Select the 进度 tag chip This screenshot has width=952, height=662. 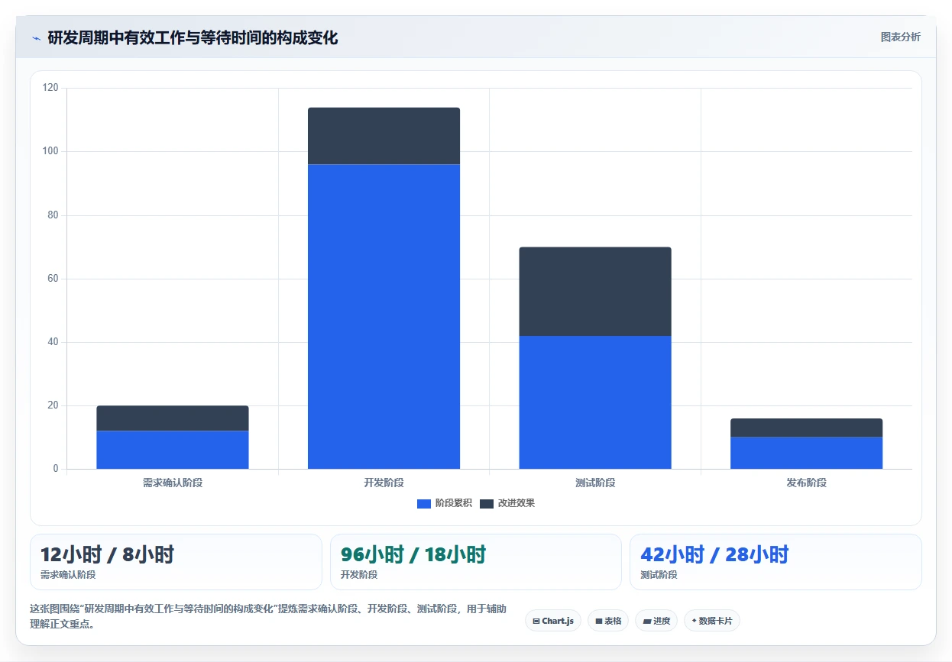coord(656,621)
